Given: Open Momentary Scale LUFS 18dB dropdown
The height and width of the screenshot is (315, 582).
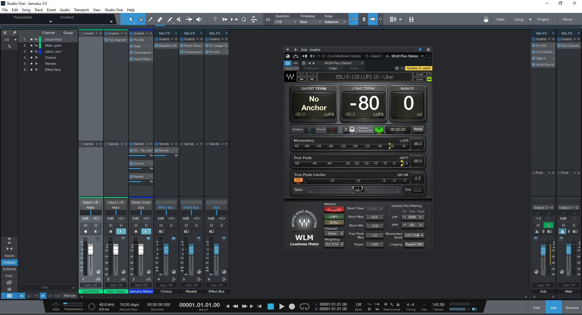Looking at the screenshot, I should 414,235.
